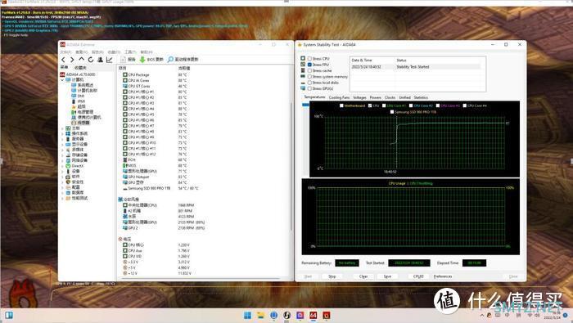This screenshot has width=573, height=323.
Task: Click the AIDA64 toolbar up-level arrow
Action: (x=81, y=59)
